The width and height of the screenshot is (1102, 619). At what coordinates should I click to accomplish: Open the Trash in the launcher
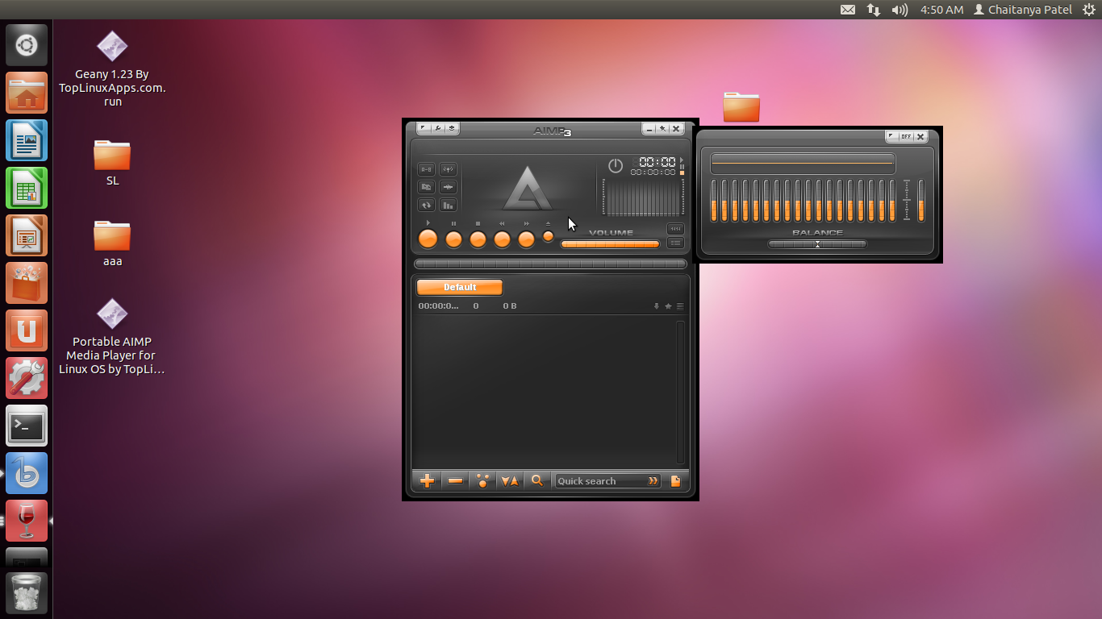click(x=27, y=592)
